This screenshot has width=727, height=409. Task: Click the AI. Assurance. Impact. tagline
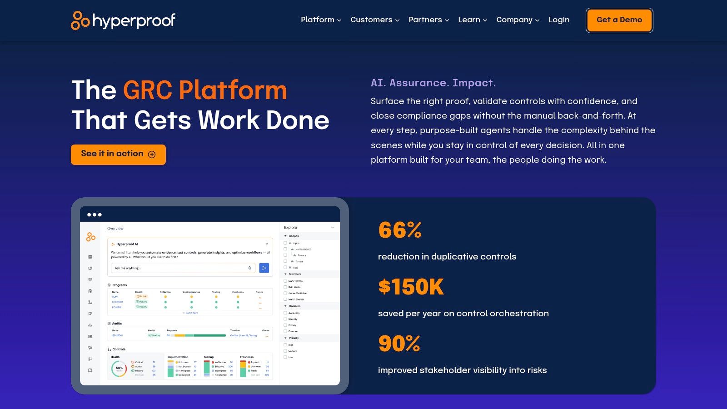pyautogui.click(x=433, y=83)
